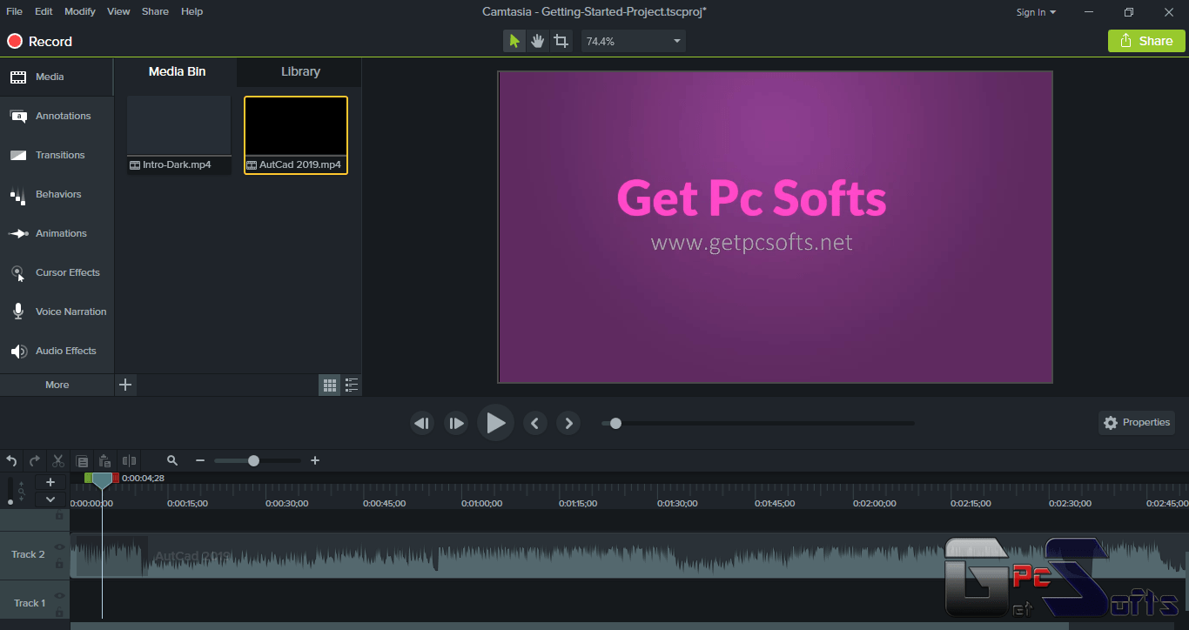Click the Redo arrow on timeline toolbar
This screenshot has width=1189, height=630.
(35, 460)
